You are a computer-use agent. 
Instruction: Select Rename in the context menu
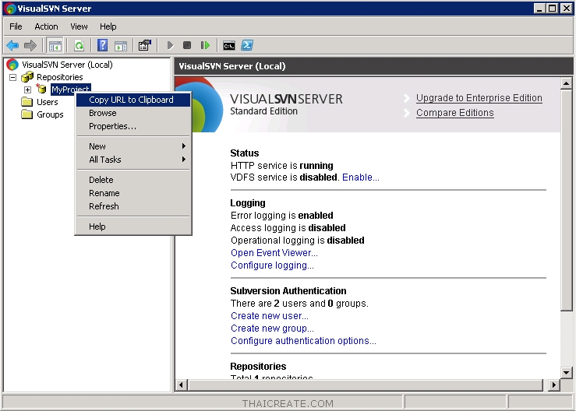[133, 193]
